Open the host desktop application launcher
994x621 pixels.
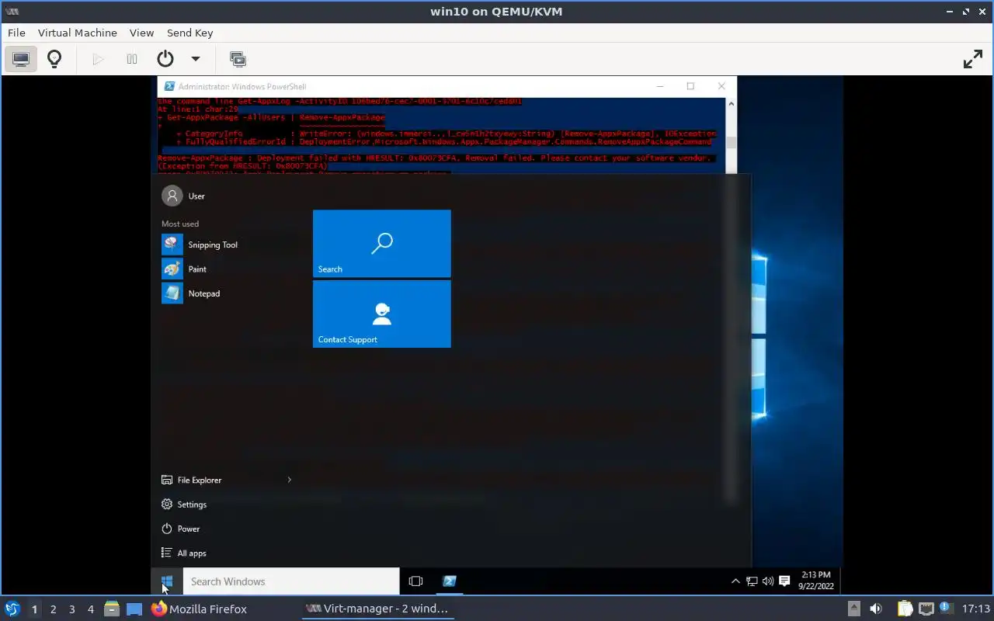(x=12, y=609)
